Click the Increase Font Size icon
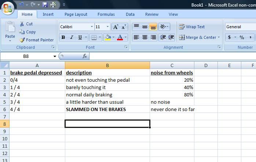The image size is (256, 162). pyautogui.click(x=116, y=27)
